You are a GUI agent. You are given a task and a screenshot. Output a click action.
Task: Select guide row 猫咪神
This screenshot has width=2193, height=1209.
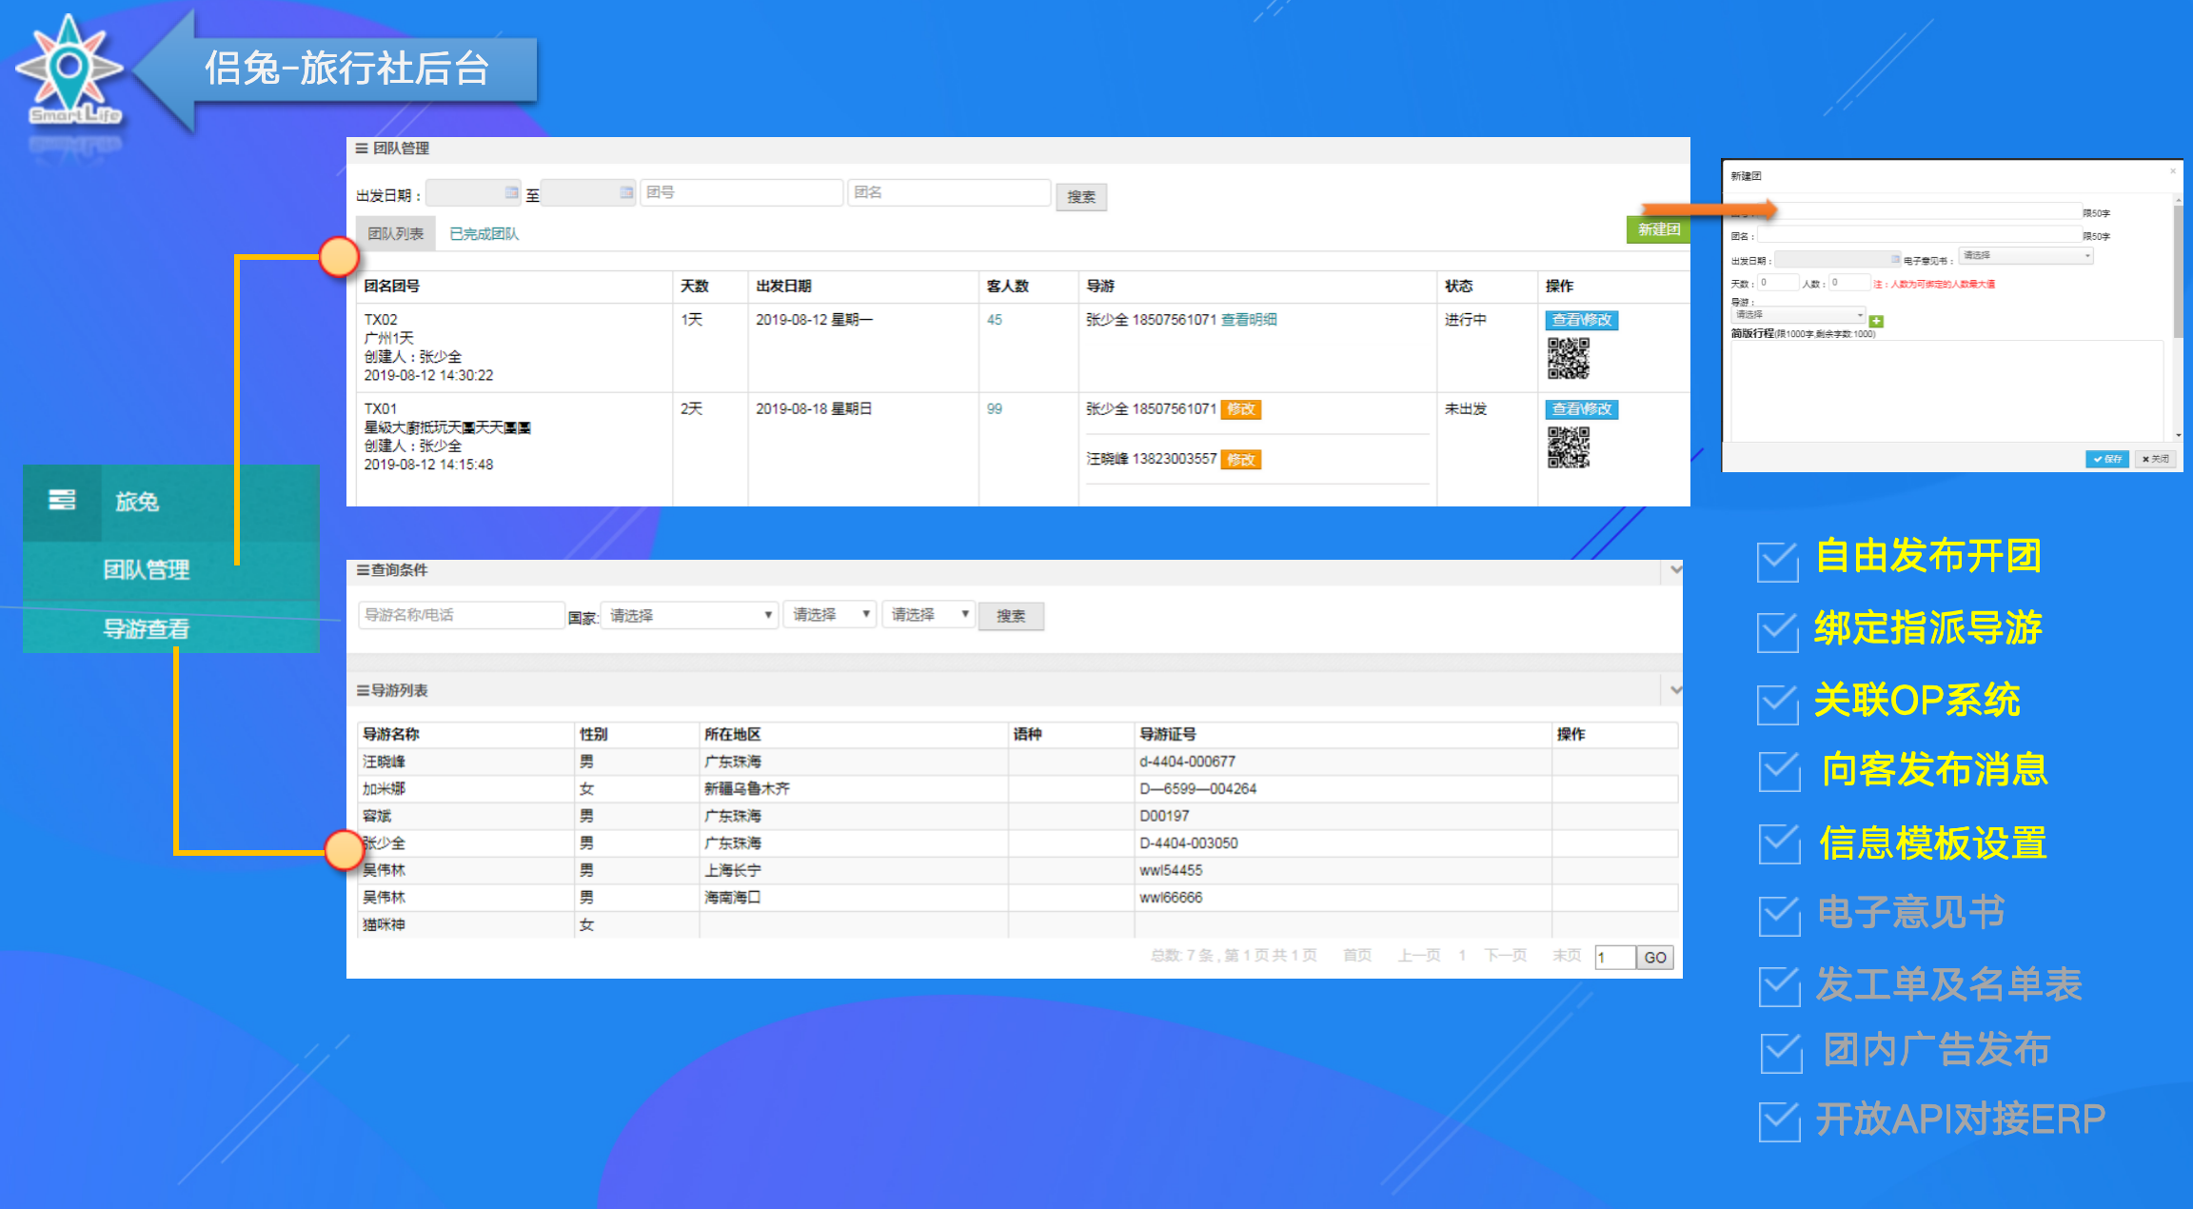[x=1017, y=924]
